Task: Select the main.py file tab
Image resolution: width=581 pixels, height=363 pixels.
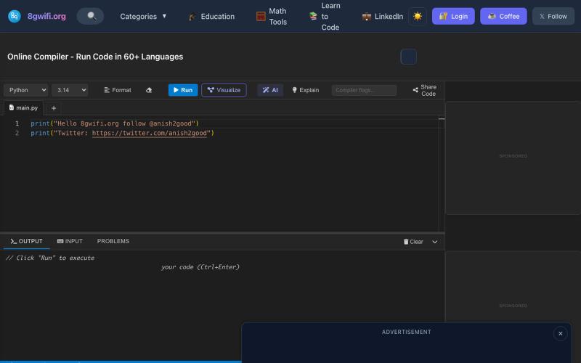Action: coord(23,107)
